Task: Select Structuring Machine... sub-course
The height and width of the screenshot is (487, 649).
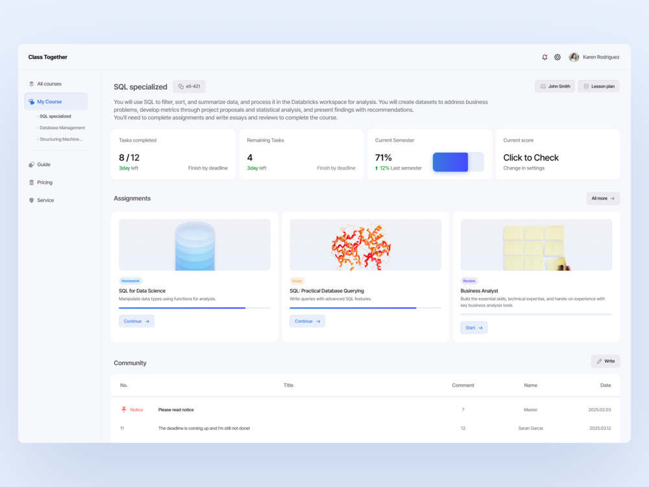Action: pos(60,139)
